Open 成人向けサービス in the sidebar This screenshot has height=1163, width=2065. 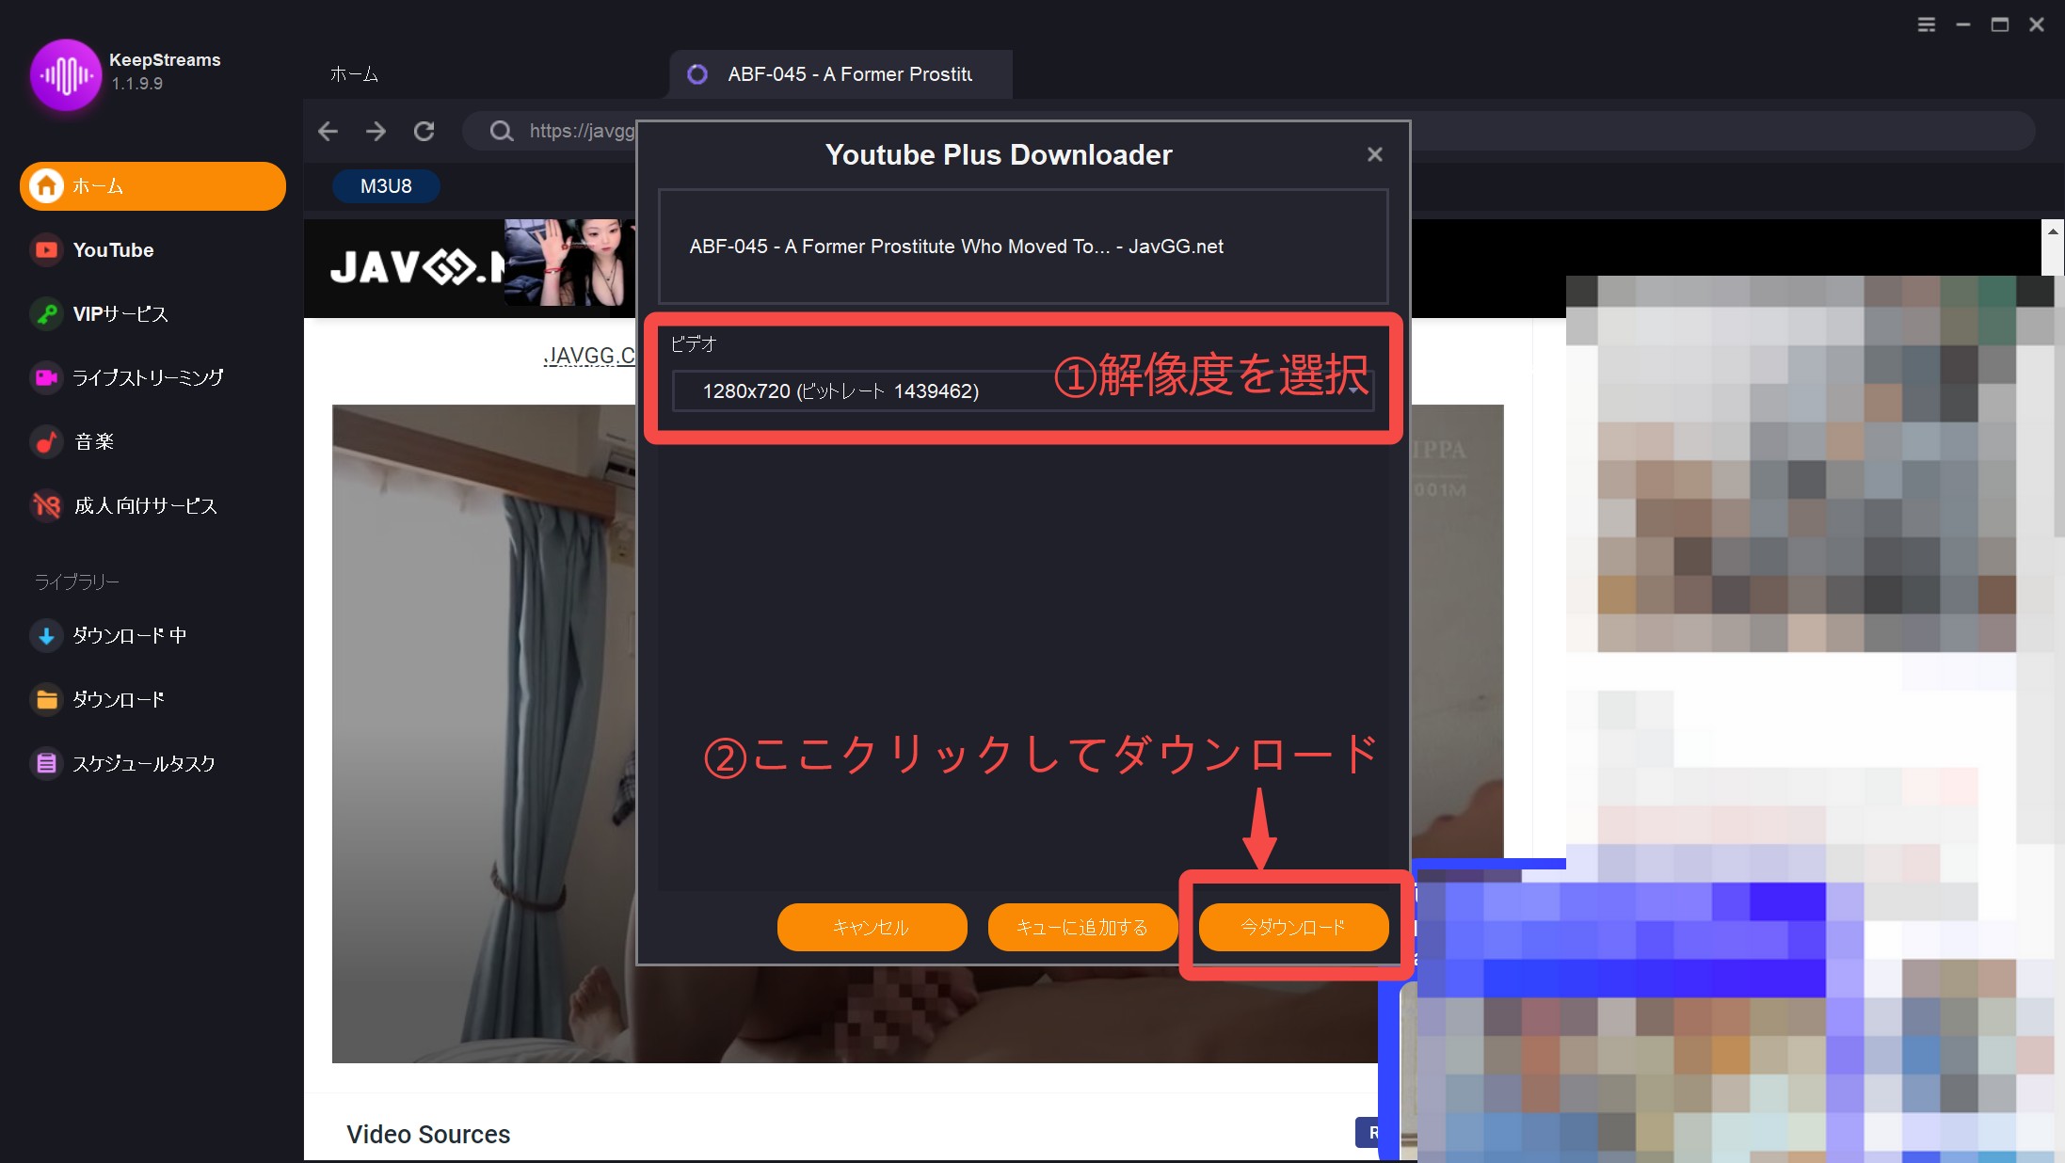(x=145, y=506)
